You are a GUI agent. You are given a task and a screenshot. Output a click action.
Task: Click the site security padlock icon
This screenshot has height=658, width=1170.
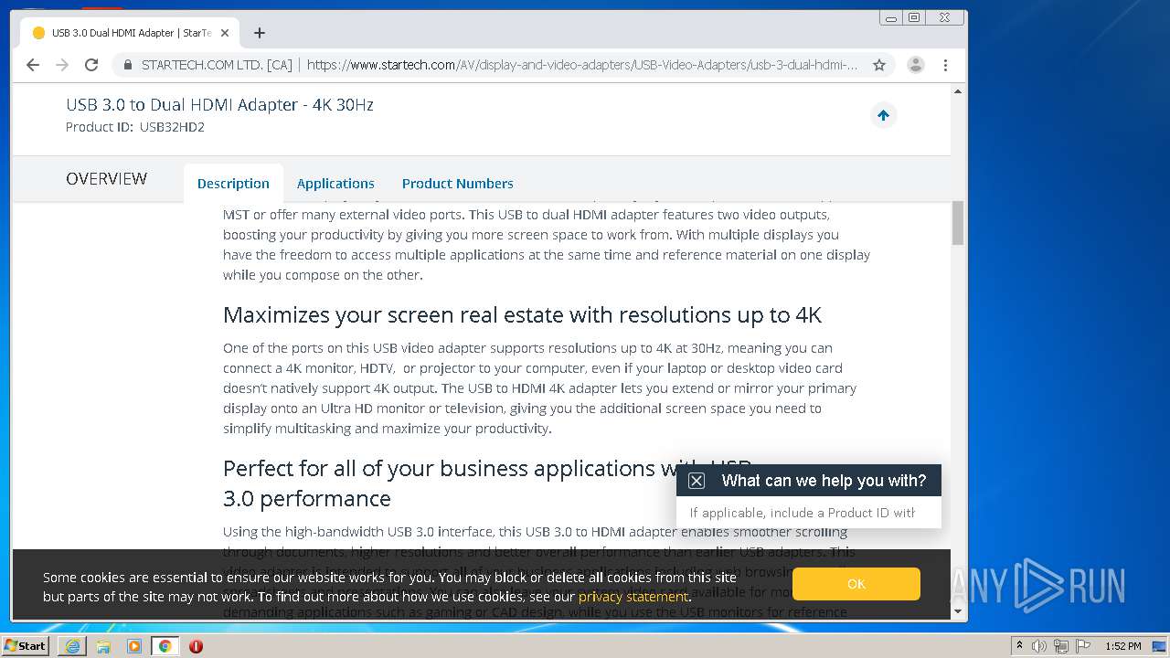pos(127,65)
